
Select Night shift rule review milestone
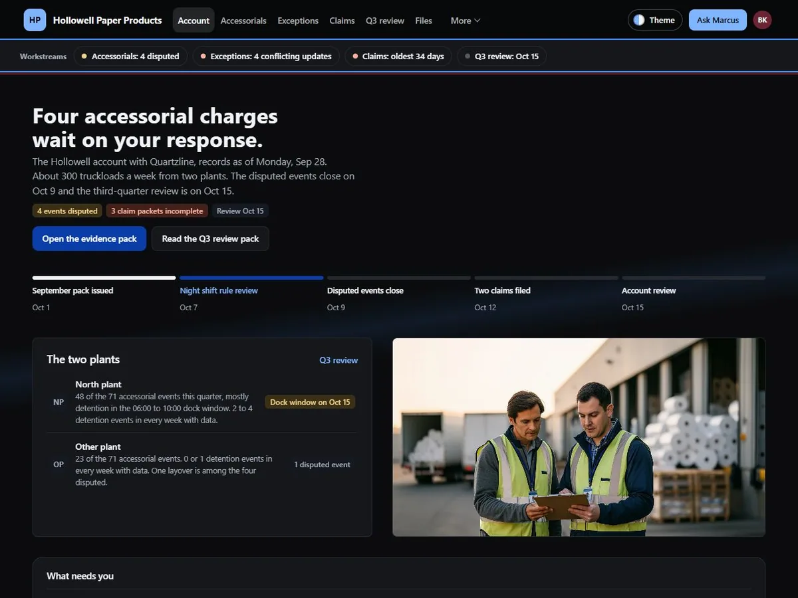pos(251,294)
